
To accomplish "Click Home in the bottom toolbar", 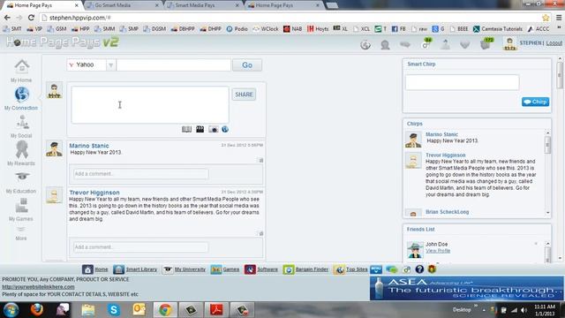I will (x=95, y=269).
